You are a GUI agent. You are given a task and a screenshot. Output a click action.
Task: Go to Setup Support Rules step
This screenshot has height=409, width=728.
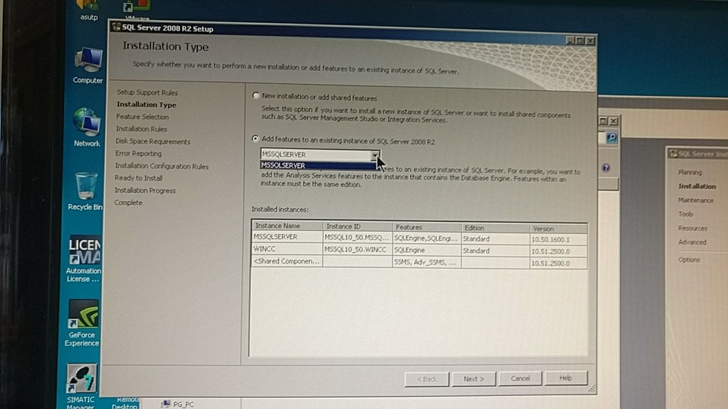click(147, 93)
